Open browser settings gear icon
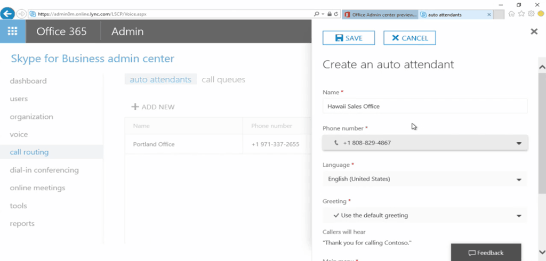Image resolution: width=546 pixels, height=261 pixels. [x=531, y=14]
